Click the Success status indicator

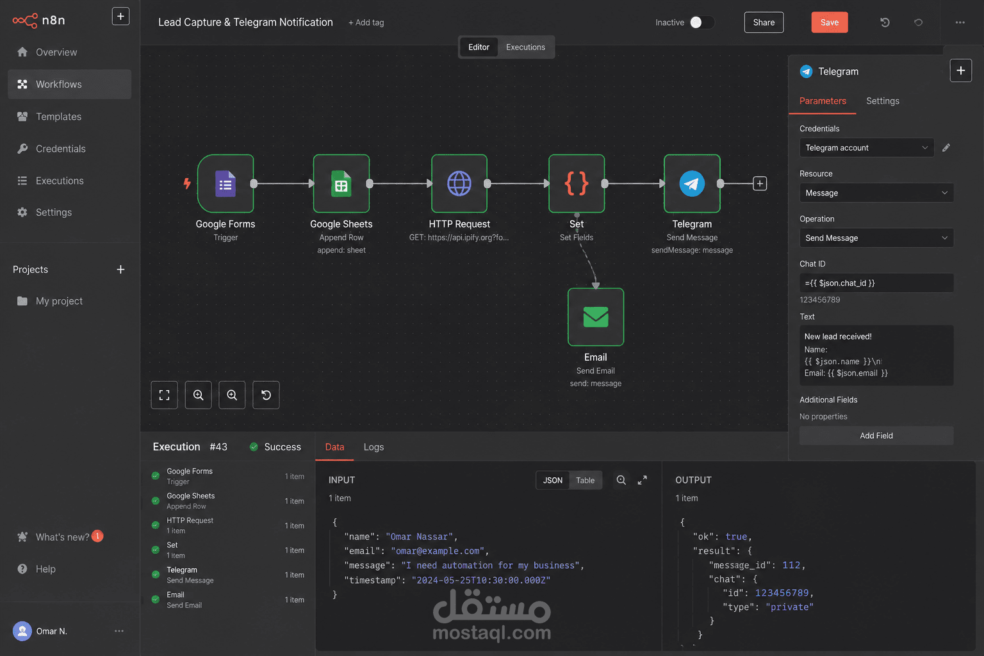pos(275,447)
